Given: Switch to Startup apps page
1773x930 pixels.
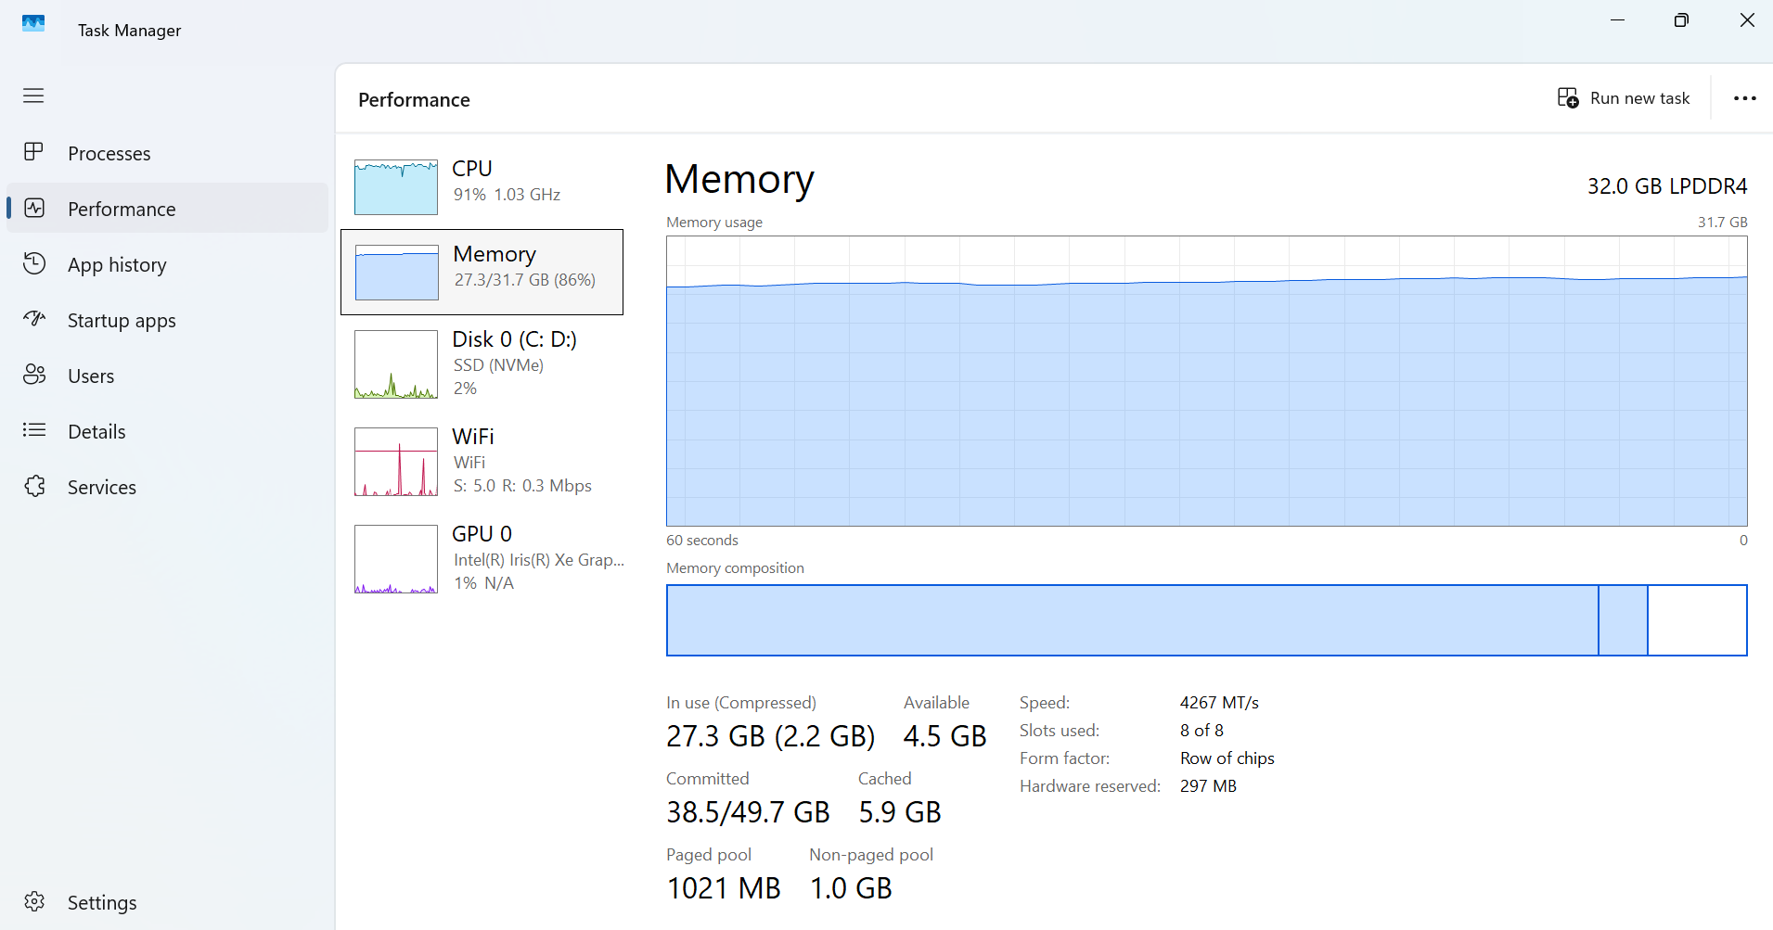Looking at the screenshot, I should [167, 320].
